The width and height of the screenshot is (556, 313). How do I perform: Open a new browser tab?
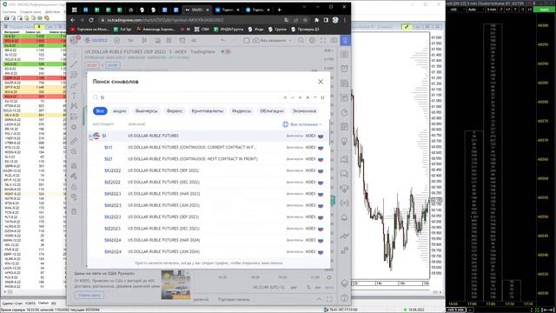pyautogui.click(x=280, y=10)
